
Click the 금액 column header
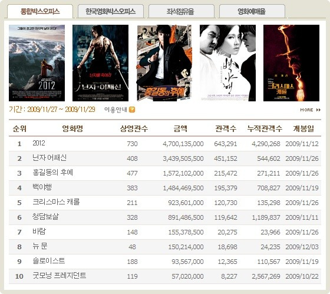(x=180, y=128)
